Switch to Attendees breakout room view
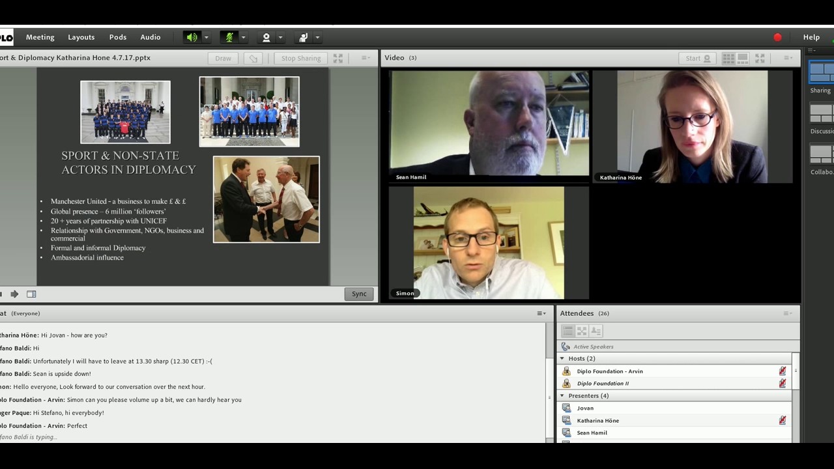This screenshot has width=834, height=469. (582, 331)
